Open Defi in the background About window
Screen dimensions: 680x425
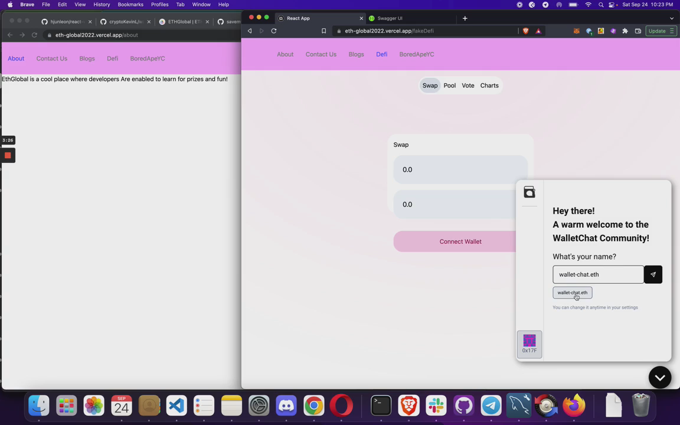click(112, 58)
